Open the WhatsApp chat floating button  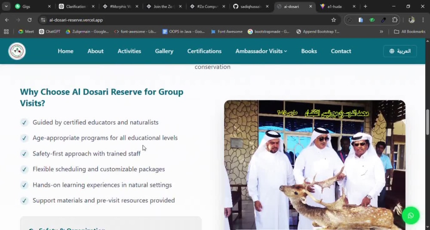(x=411, y=216)
